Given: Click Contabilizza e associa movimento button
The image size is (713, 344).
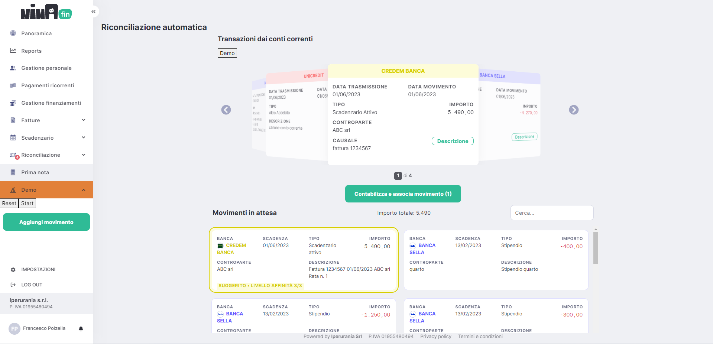Looking at the screenshot, I should pyautogui.click(x=403, y=194).
